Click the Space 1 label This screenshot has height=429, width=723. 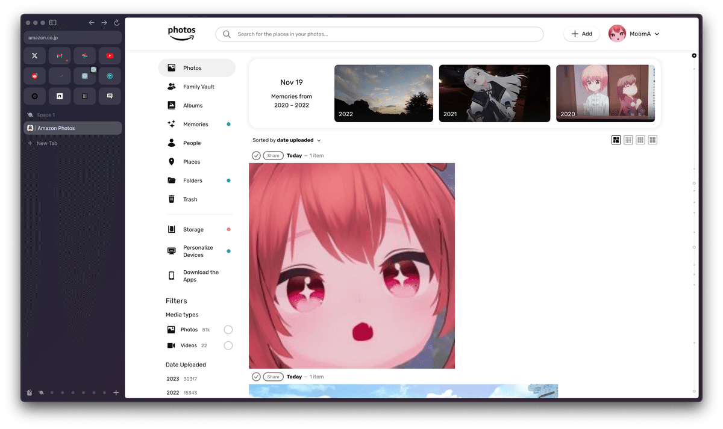[46, 115]
